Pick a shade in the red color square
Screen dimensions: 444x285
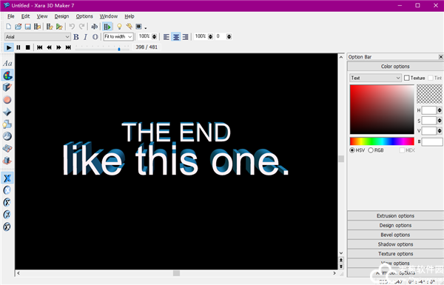[x=382, y=110]
